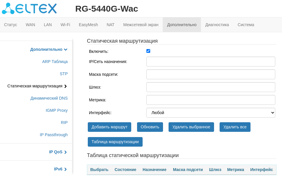Click the Шлюз column header
The width and height of the screenshot is (282, 178).
[x=215, y=170]
